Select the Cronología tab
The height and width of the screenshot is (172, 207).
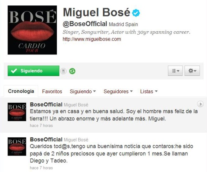pos(21,91)
